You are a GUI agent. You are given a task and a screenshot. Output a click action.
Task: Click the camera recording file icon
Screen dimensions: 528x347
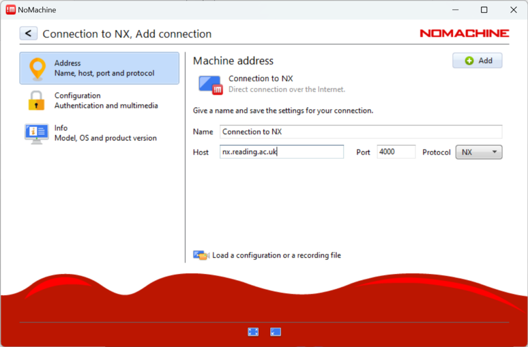tap(201, 255)
